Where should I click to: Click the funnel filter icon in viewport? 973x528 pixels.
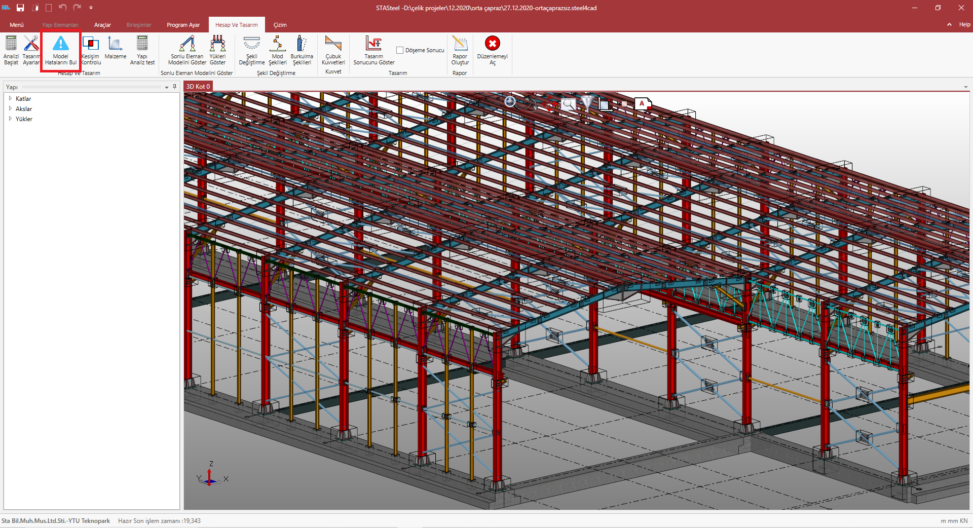tap(587, 103)
